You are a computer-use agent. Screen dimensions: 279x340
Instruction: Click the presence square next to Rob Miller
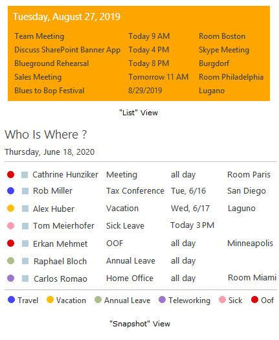(x=25, y=191)
